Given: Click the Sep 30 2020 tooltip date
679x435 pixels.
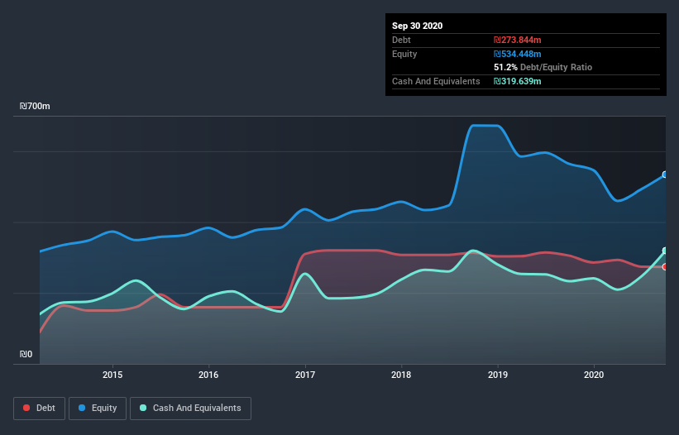Looking at the screenshot, I should [x=417, y=26].
